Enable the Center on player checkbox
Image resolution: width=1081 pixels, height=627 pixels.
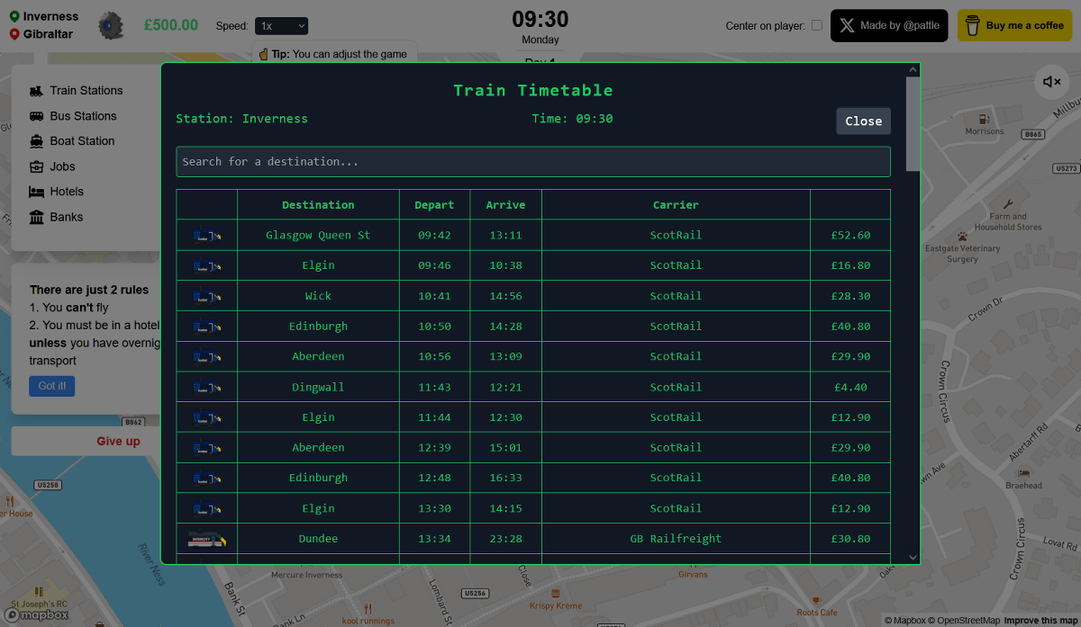click(x=817, y=25)
